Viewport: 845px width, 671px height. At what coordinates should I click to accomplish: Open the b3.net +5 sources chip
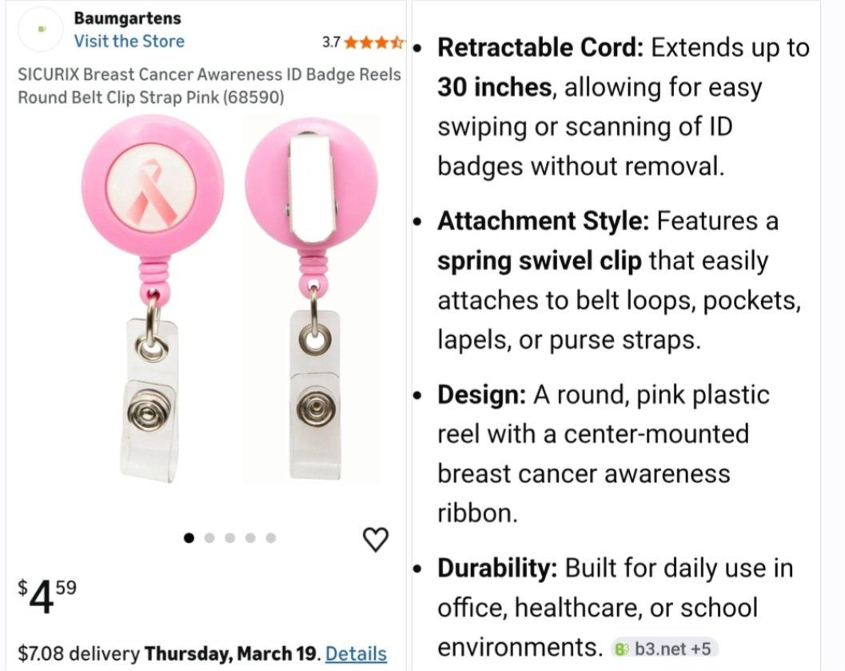[x=664, y=648]
